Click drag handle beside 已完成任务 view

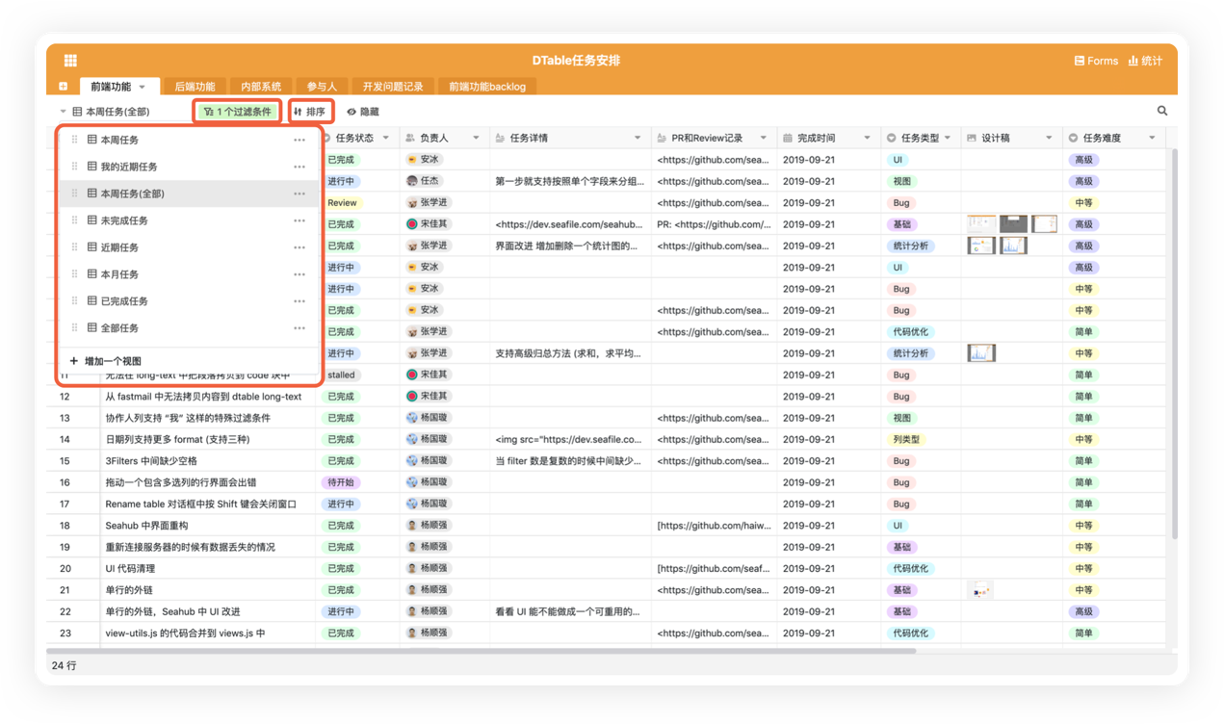(x=74, y=301)
